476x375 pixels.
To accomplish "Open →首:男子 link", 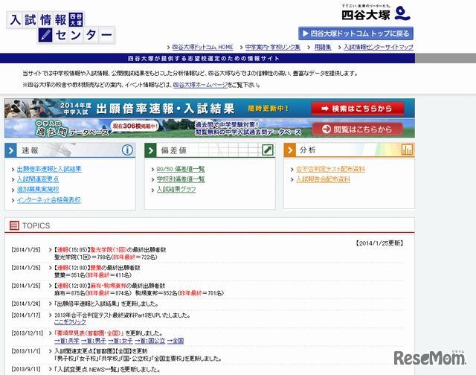I will coord(94,341).
